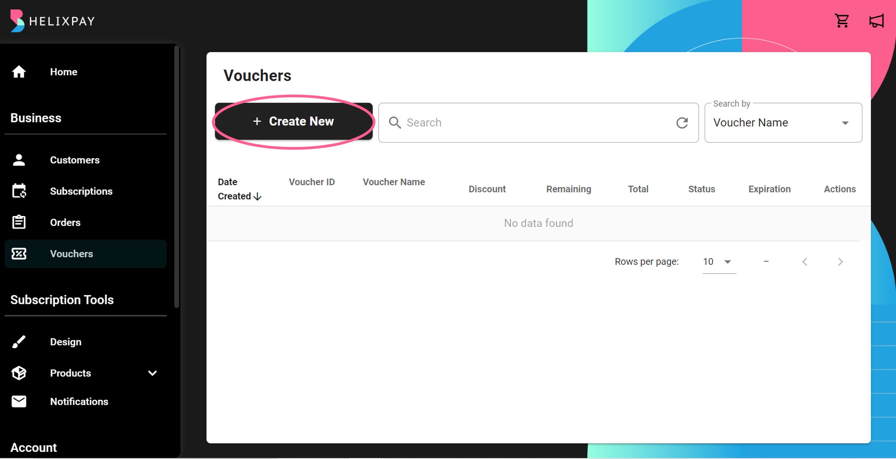Toggle Date Created sort arrow
This screenshot has height=459, width=896.
click(258, 196)
